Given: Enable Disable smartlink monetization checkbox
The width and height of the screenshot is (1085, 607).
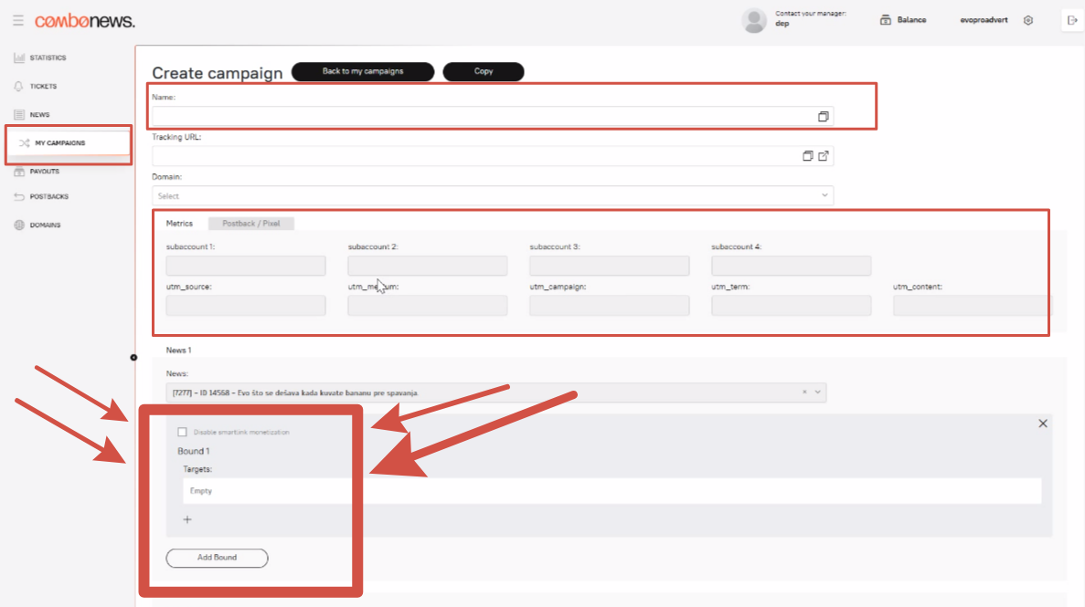Looking at the screenshot, I should coord(183,432).
